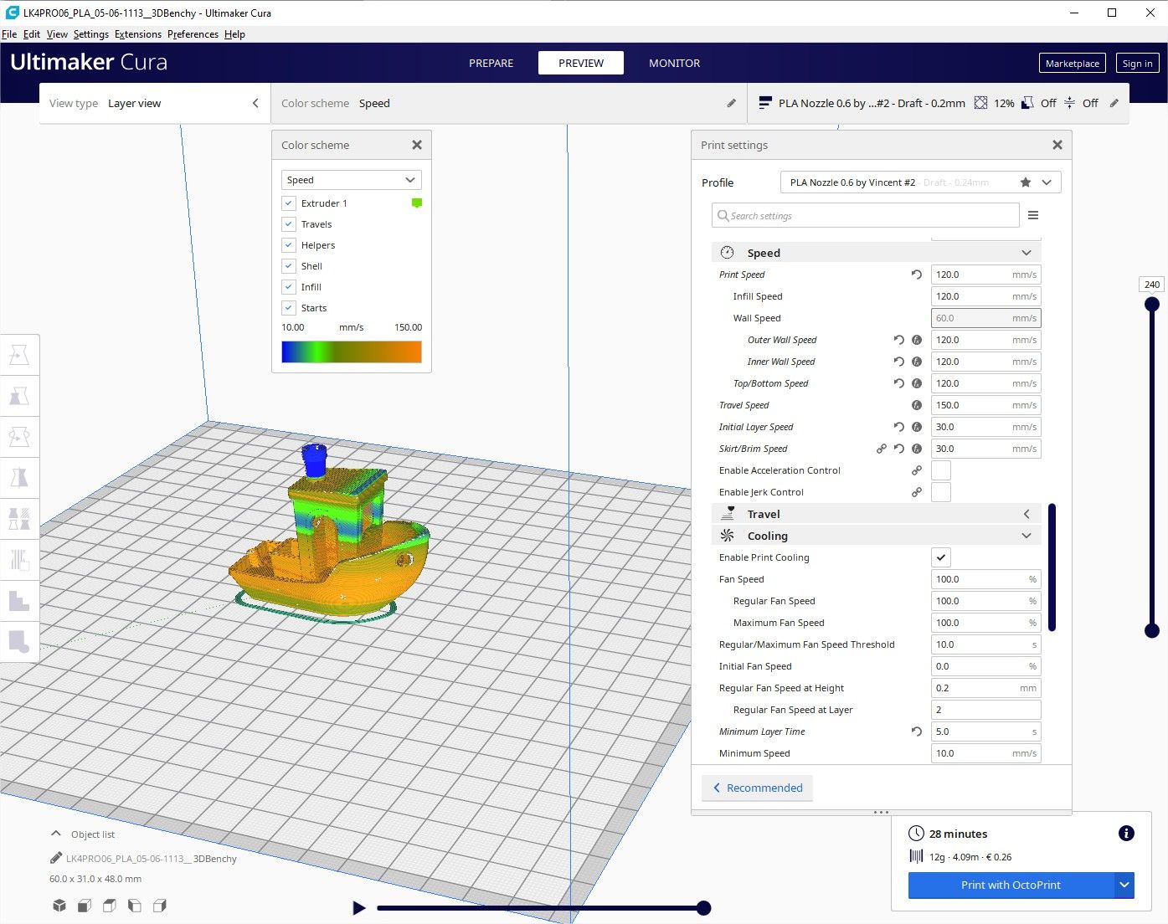Toggle Starts checkbox
Image resolution: width=1168 pixels, height=924 pixels.
[x=289, y=308]
